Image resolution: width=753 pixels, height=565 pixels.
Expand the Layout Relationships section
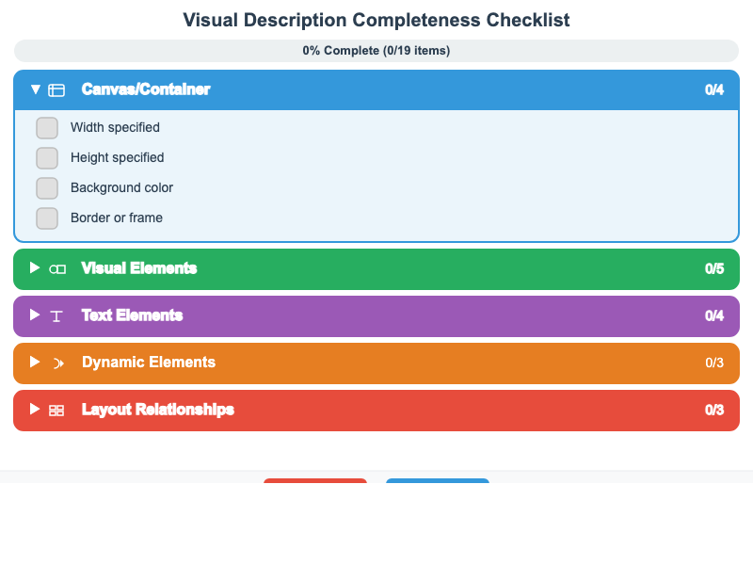pos(35,410)
